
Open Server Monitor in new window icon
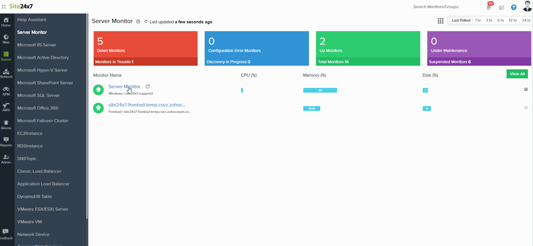click(148, 86)
